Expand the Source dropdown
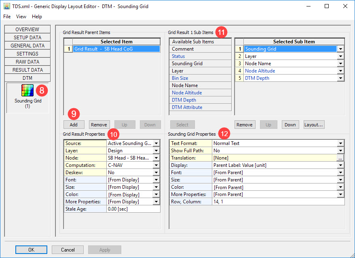This screenshot has height=258, width=355. click(x=156, y=143)
